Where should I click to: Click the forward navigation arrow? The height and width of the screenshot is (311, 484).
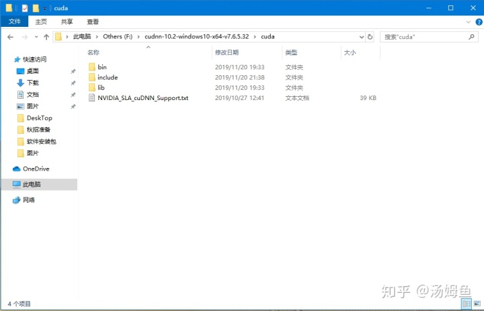(x=25, y=37)
